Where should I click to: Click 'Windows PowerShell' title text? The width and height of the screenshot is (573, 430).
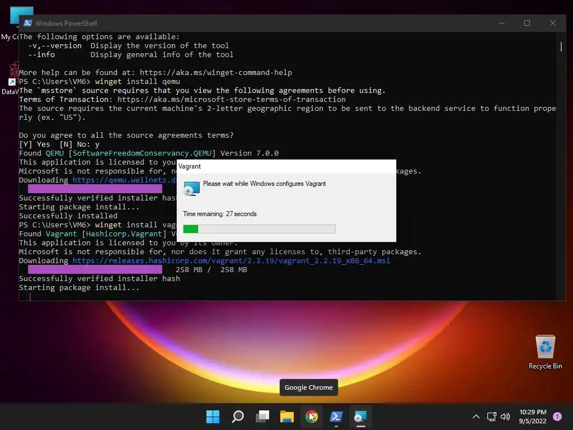(66, 23)
